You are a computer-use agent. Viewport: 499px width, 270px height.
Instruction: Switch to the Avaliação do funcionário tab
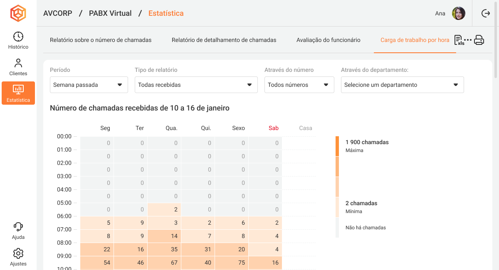pos(328,40)
